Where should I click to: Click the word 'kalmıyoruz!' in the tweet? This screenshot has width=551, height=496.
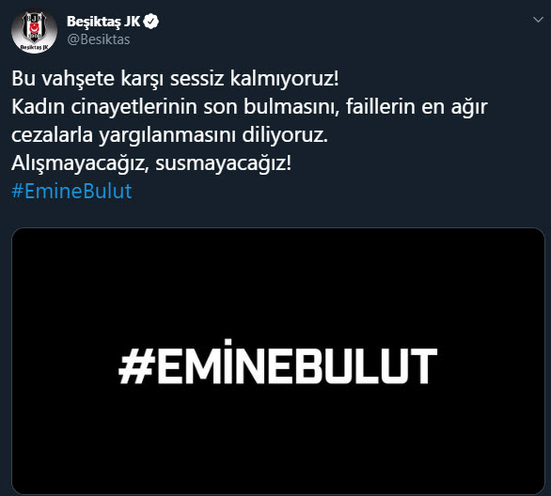point(284,78)
